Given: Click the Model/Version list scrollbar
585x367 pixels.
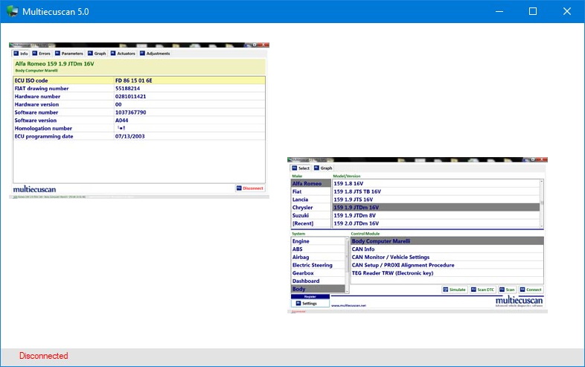Looking at the screenshot, I should pos(541,202).
